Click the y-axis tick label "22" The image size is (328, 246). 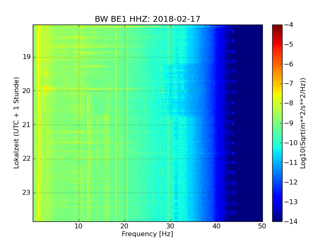tap(27, 159)
